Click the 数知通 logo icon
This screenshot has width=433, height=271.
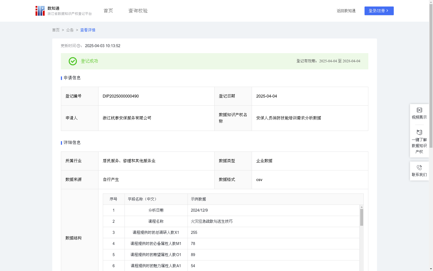[x=40, y=11]
